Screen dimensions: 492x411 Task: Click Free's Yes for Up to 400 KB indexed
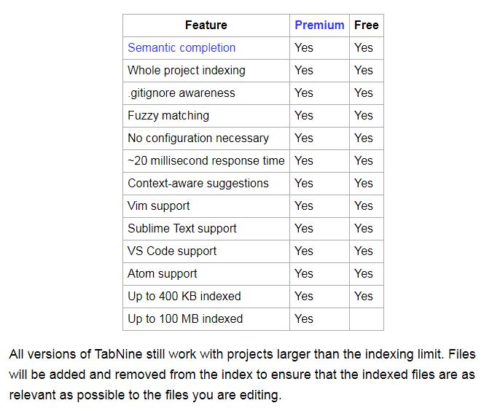(364, 297)
